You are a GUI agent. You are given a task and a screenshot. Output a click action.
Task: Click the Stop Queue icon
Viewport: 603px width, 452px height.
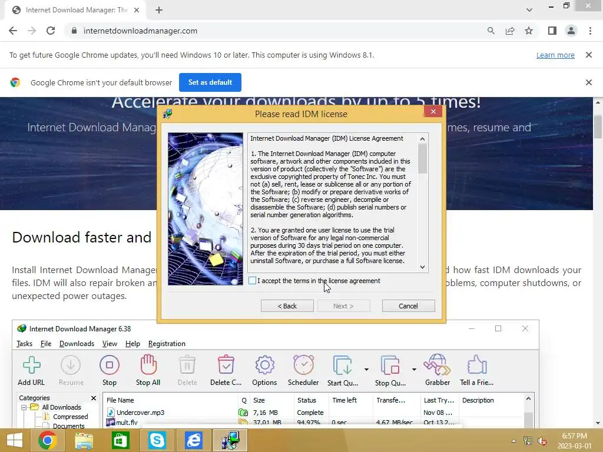click(x=390, y=365)
